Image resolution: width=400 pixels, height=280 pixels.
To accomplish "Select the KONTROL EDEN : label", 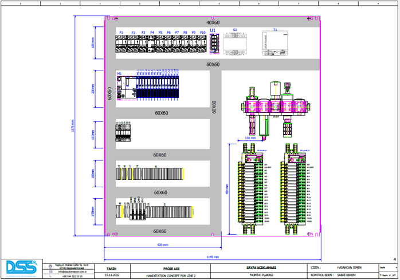I will coord(322,275).
